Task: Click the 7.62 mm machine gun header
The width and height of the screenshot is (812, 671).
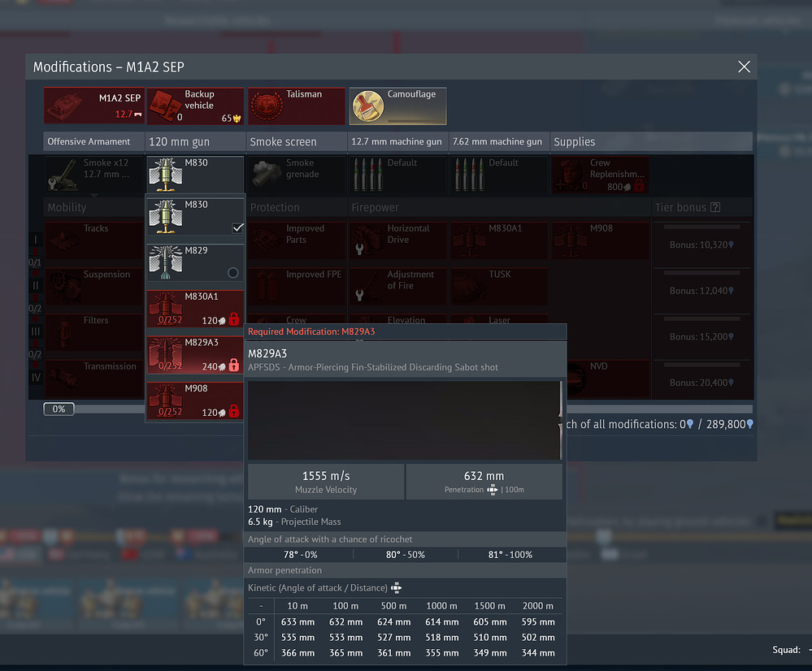Action: click(499, 141)
